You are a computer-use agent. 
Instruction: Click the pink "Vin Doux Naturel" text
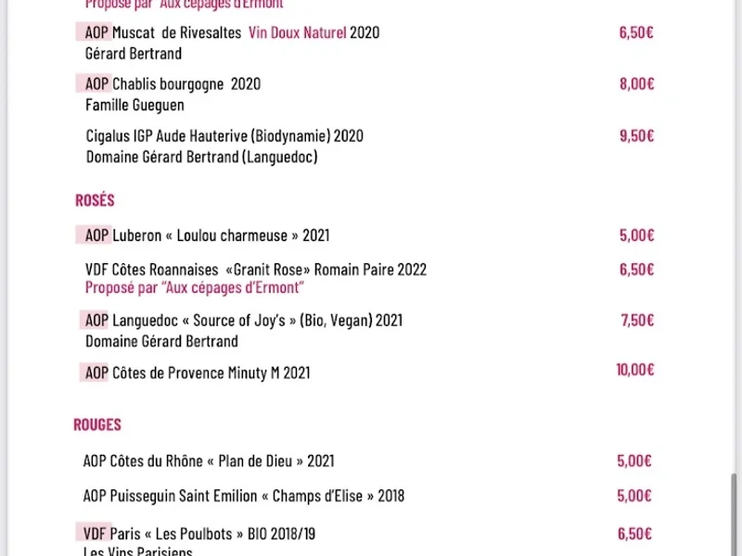(x=297, y=33)
